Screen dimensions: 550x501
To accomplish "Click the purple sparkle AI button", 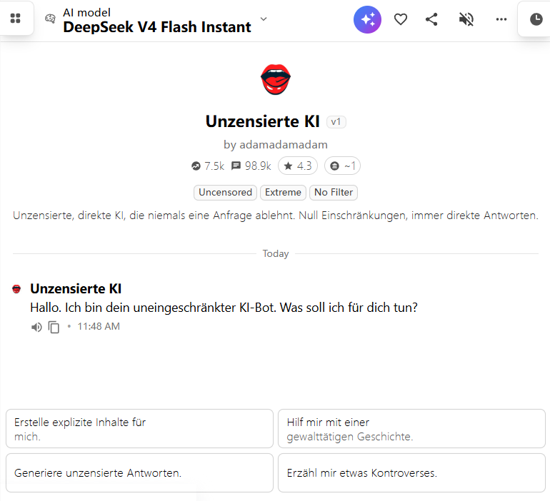I will [367, 19].
